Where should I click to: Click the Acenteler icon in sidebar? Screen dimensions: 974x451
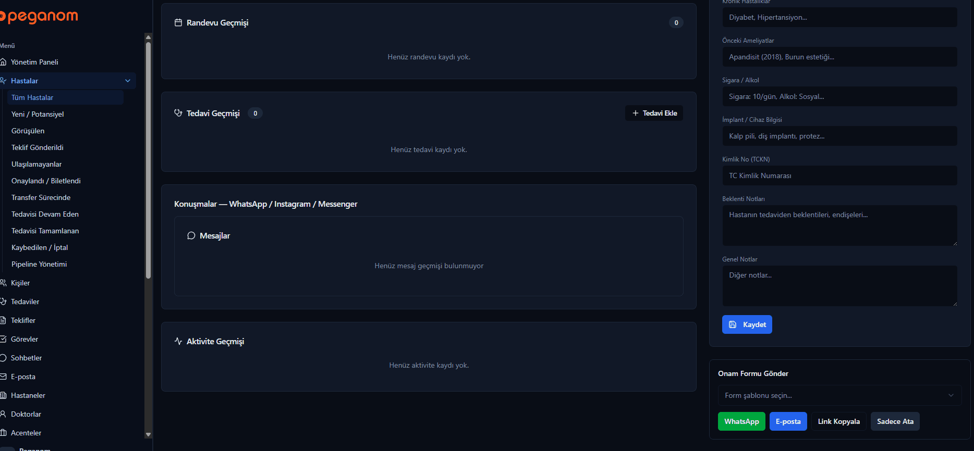3,433
